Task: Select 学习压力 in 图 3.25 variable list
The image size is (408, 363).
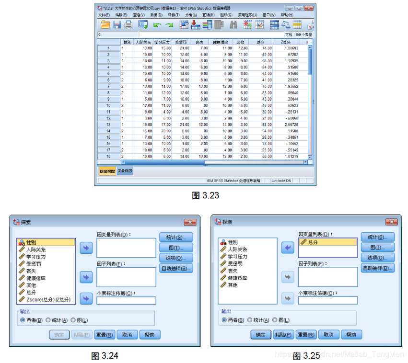Action: click(x=248, y=257)
